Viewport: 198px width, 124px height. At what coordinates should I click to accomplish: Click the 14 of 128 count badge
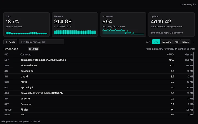[x=33, y=49]
